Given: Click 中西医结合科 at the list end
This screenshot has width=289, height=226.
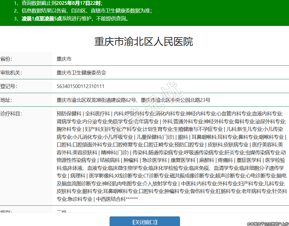Looking at the screenshot, I should click(111, 199).
